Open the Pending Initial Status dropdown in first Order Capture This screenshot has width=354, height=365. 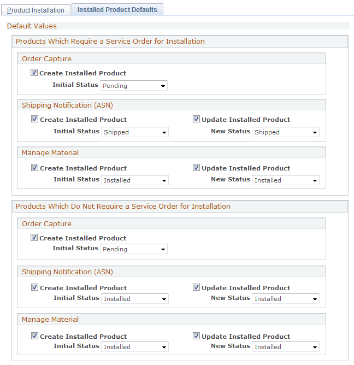pyautogui.click(x=134, y=86)
